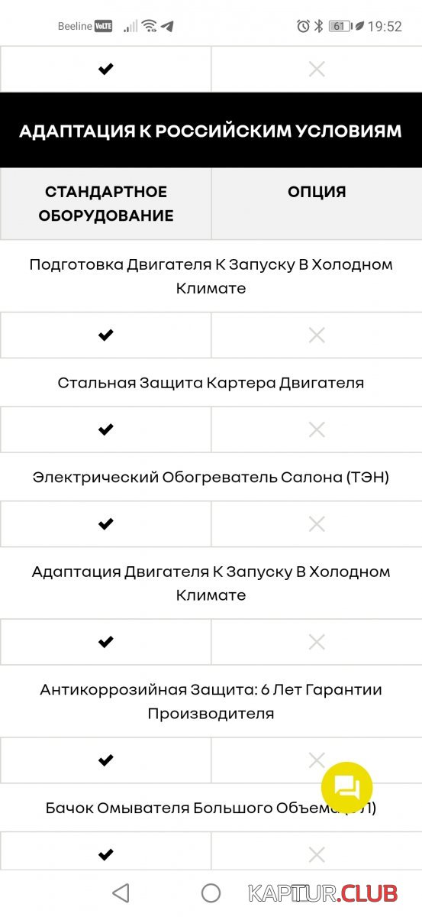Click checkmark under Электрический Обогреватель Салона
The width and height of the screenshot is (422, 917).
[105, 524]
